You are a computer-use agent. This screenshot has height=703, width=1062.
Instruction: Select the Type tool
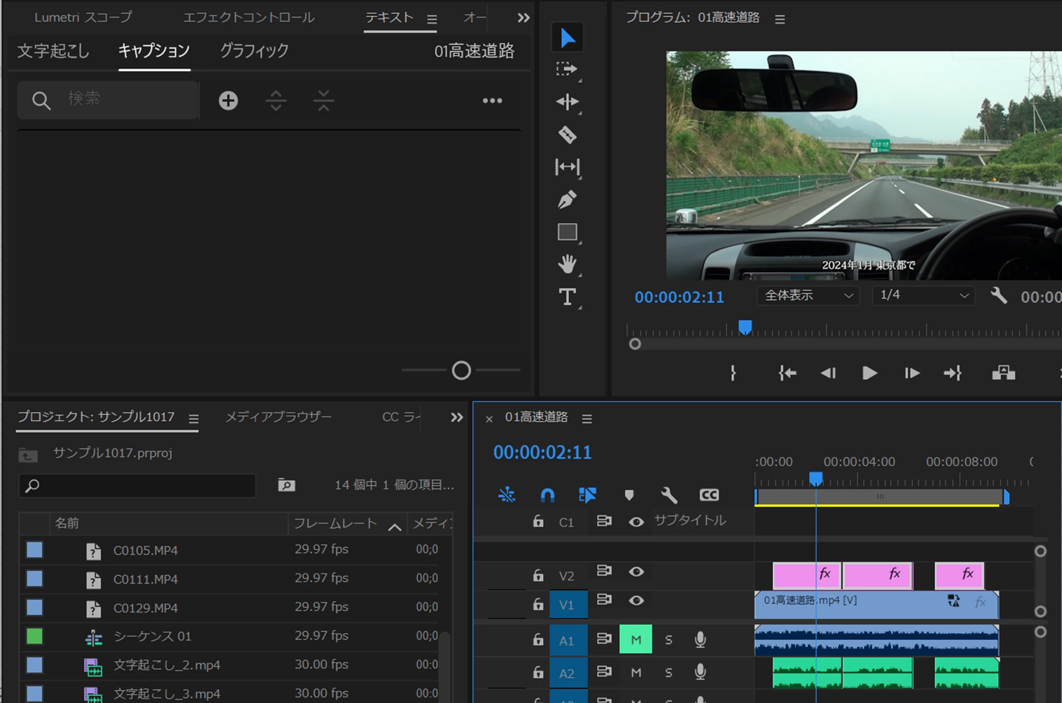click(567, 297)
